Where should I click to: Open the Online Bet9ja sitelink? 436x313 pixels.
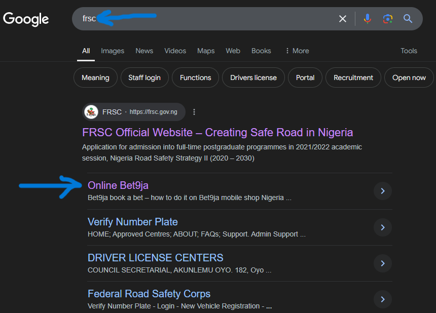118,185
